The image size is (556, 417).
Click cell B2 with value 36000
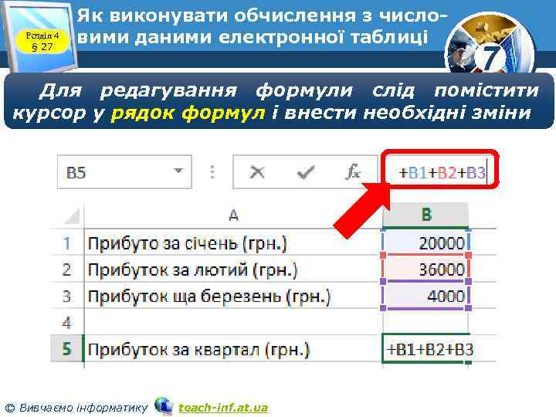click(x=425, y=270)
